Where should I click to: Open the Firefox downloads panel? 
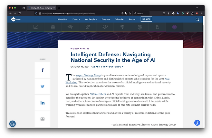coord(169,13)
